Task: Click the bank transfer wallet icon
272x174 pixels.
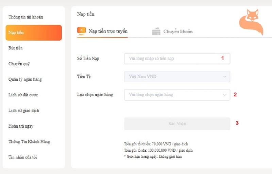Action: (x=156, y=31)
